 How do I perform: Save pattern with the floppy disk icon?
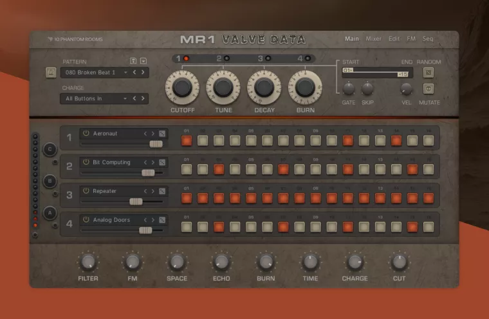pos(133,61)
